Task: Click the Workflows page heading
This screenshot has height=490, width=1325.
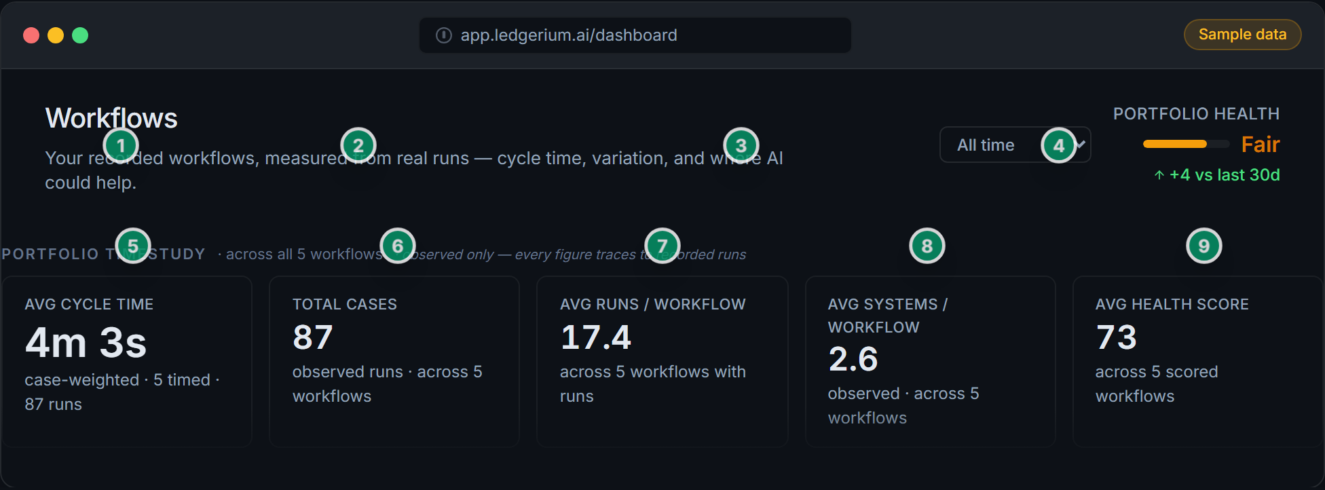Action: [111, 118]
